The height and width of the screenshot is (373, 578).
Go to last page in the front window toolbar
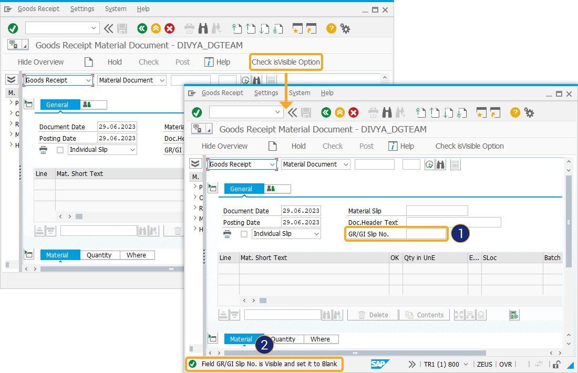pos(461,112)
